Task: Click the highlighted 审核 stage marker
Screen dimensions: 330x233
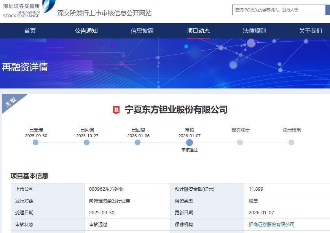Action: tap(190, 143)
